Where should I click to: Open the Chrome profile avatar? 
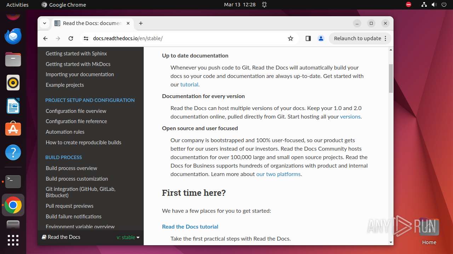coord(321,38)
